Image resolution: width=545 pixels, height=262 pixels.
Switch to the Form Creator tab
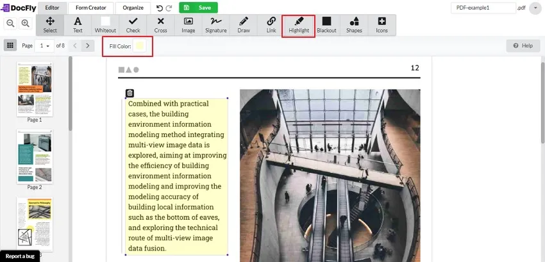tap(91, 8)
